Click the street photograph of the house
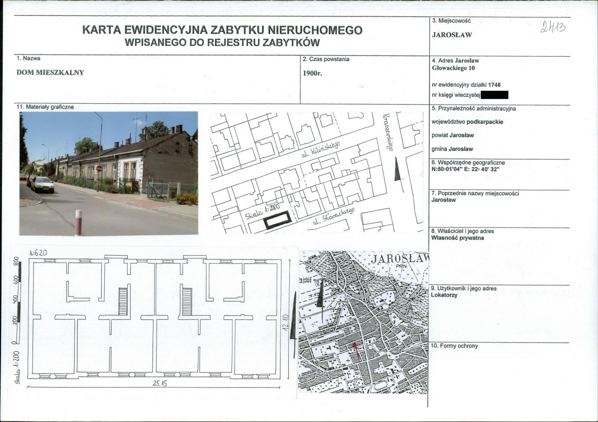The height and width of the screenshot is (422, 598). tap(109, 173)
